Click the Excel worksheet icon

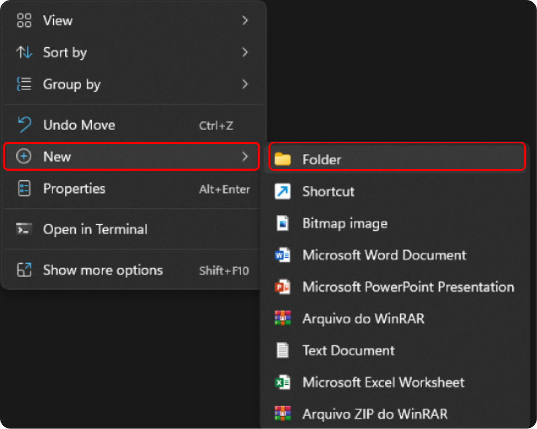click(x=282, y=382)
